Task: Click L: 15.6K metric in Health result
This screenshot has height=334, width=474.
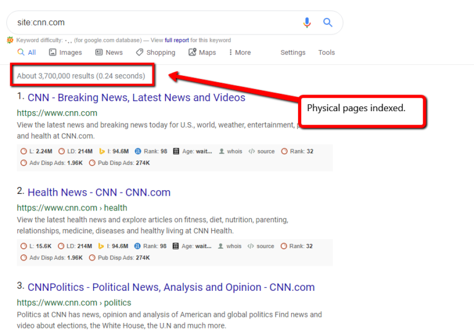Action: pos(36,246)
